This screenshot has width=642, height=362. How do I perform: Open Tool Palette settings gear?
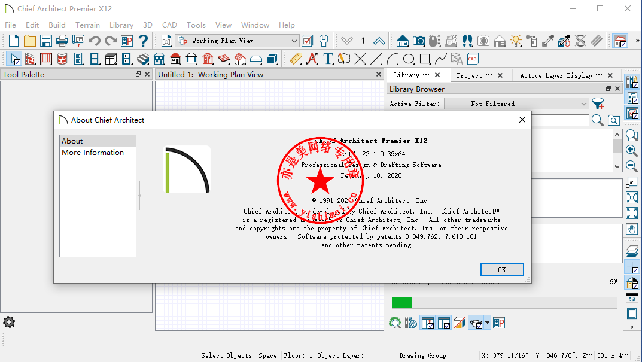point(9,322)
